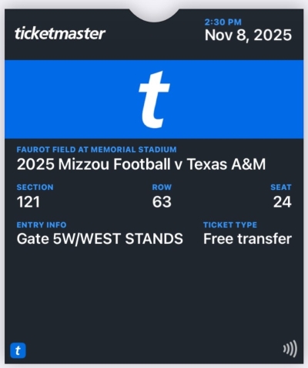Select the Nov 8, 2025 date
The width and height of the screenshot is (308, 368).
[248, 35]
